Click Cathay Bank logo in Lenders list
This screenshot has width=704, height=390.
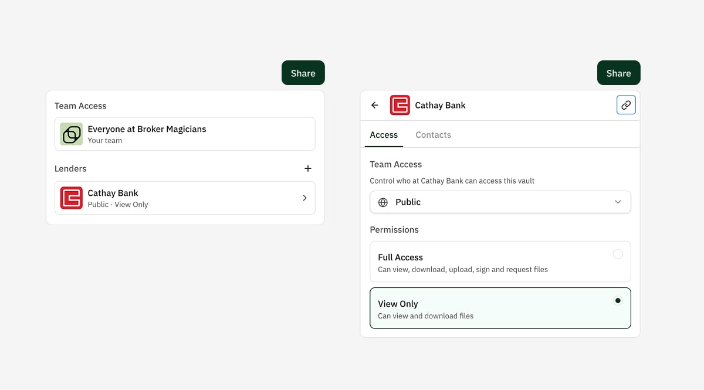[72, 198]
